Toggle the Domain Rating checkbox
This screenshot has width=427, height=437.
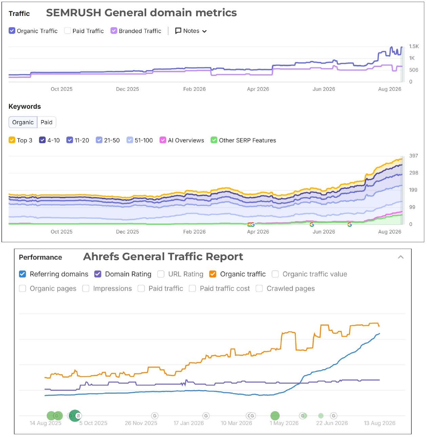(98, 274)
